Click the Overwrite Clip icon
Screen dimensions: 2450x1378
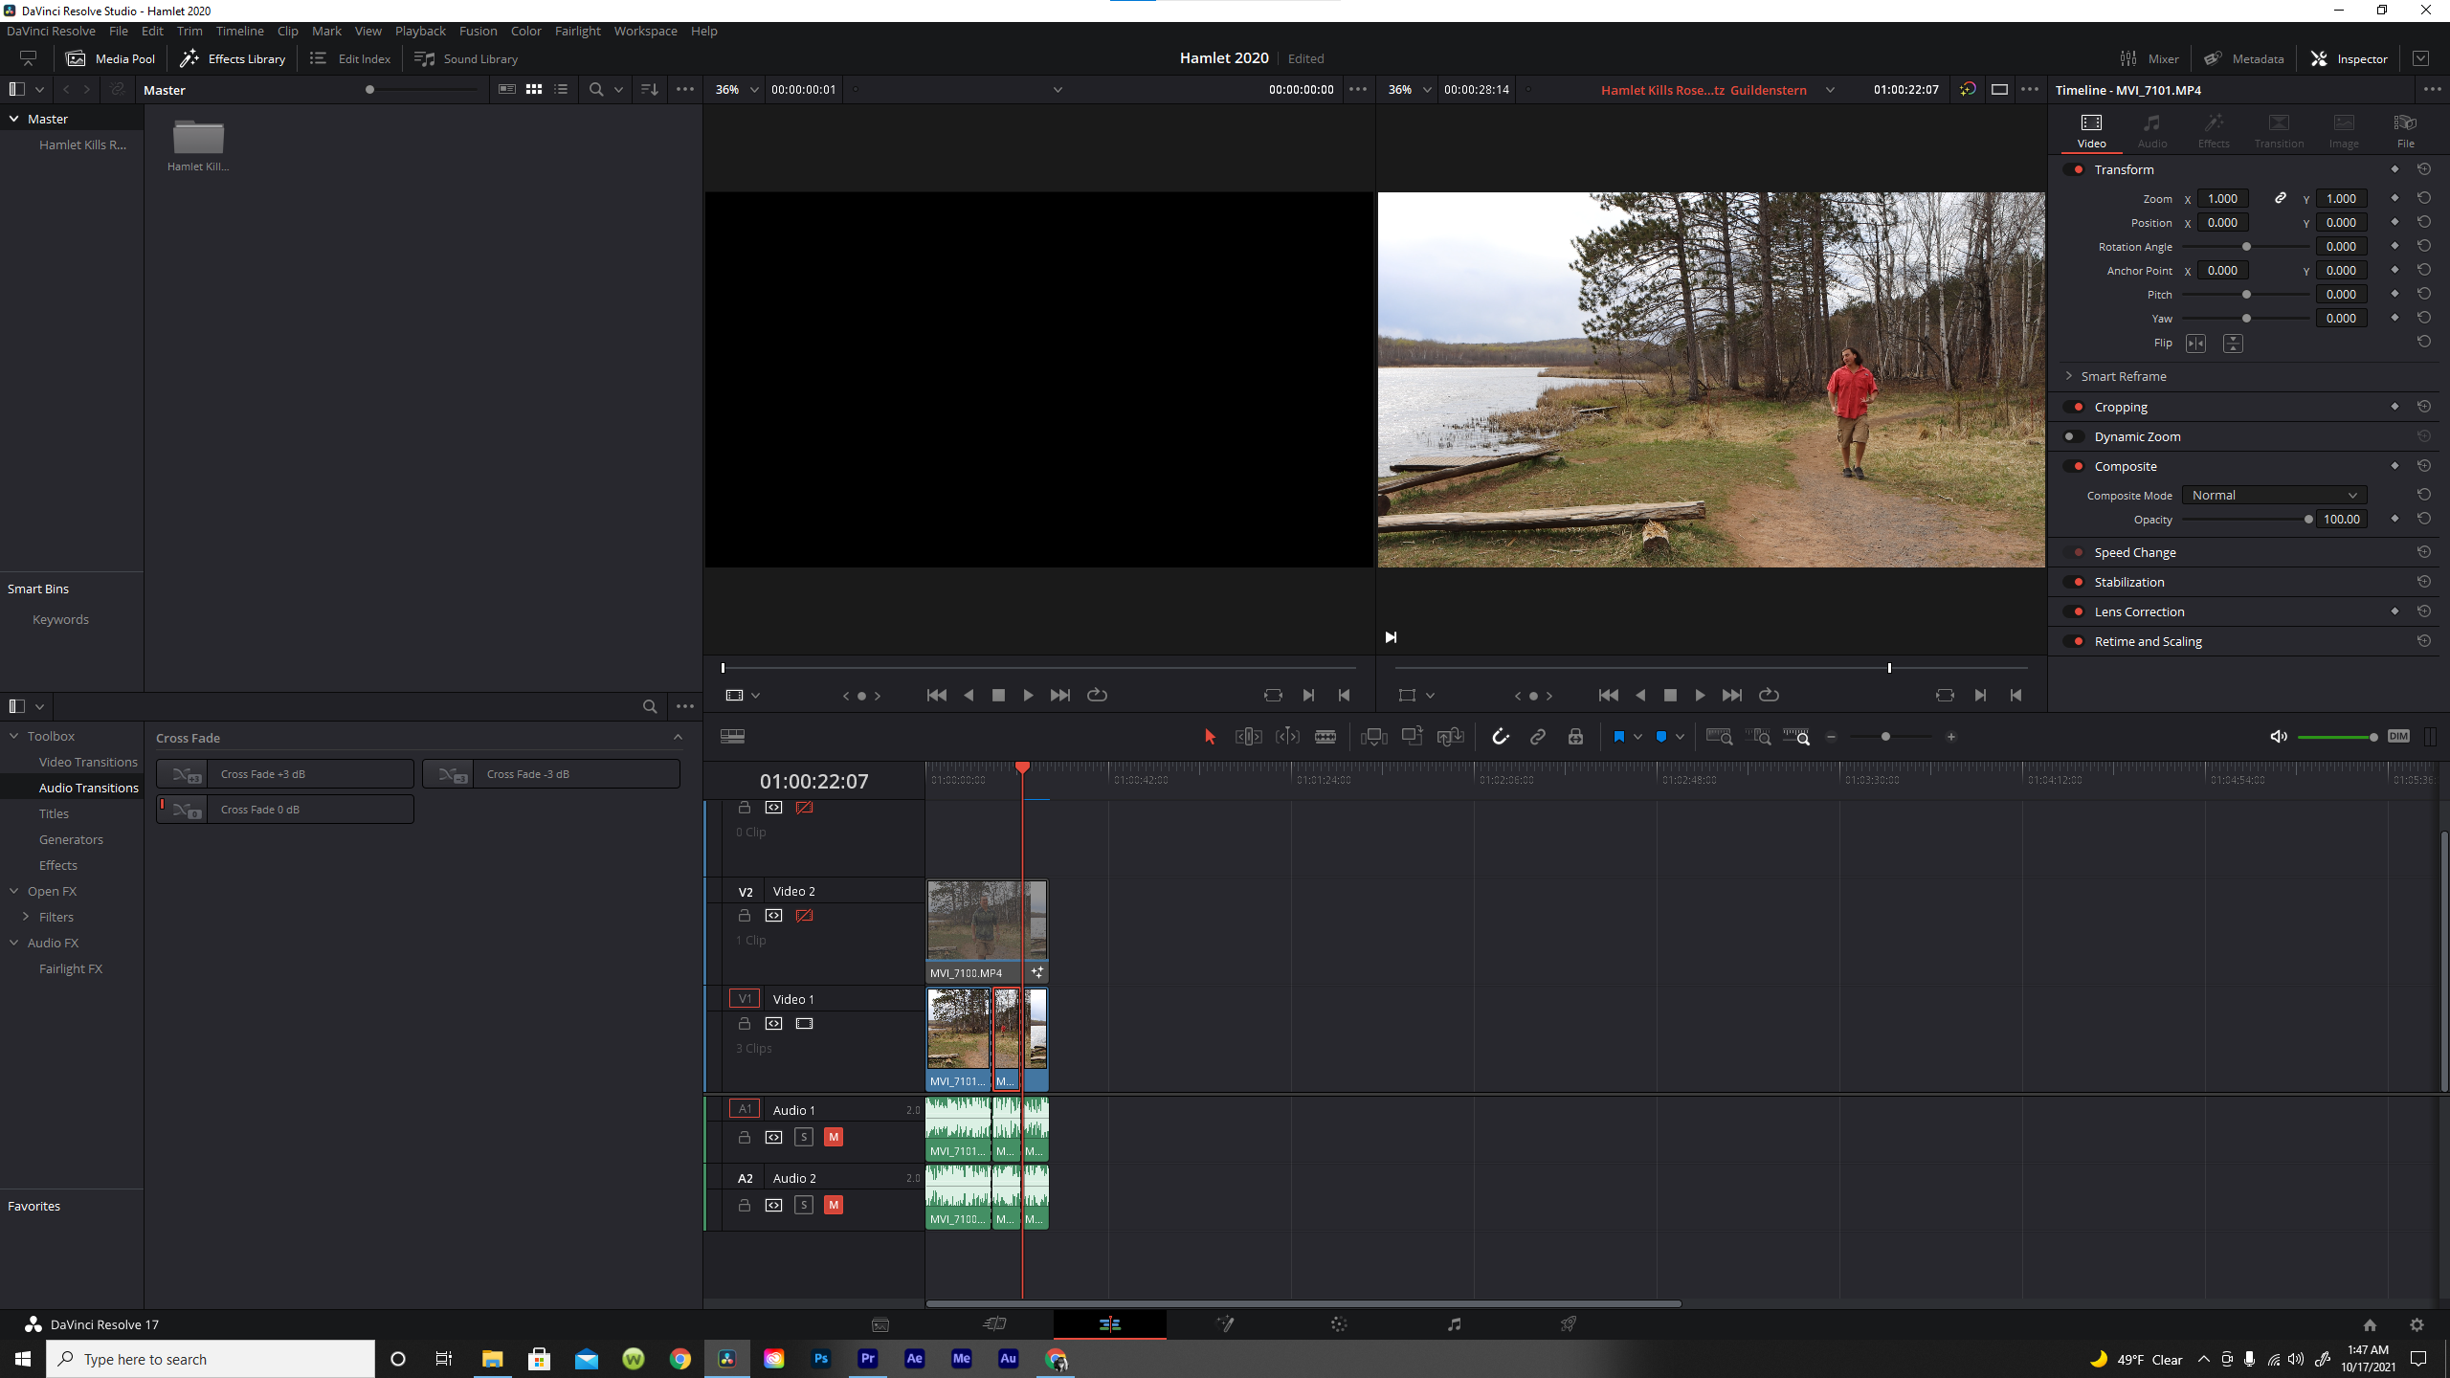pos(1413,736)
